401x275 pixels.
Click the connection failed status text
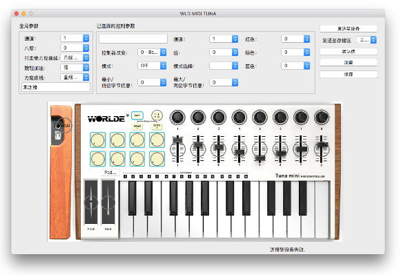point(287,249)
